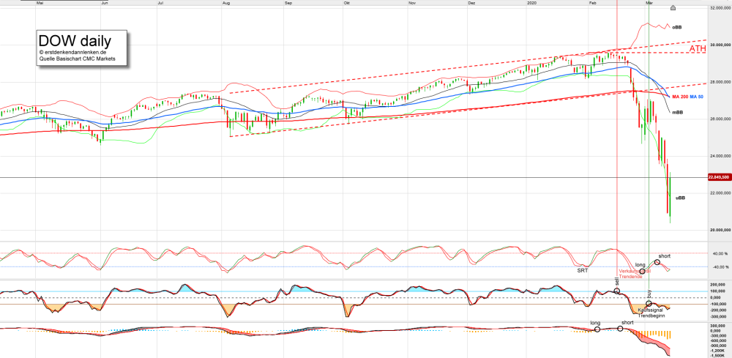Click the Mar month label on the time axis

point(649,3)
